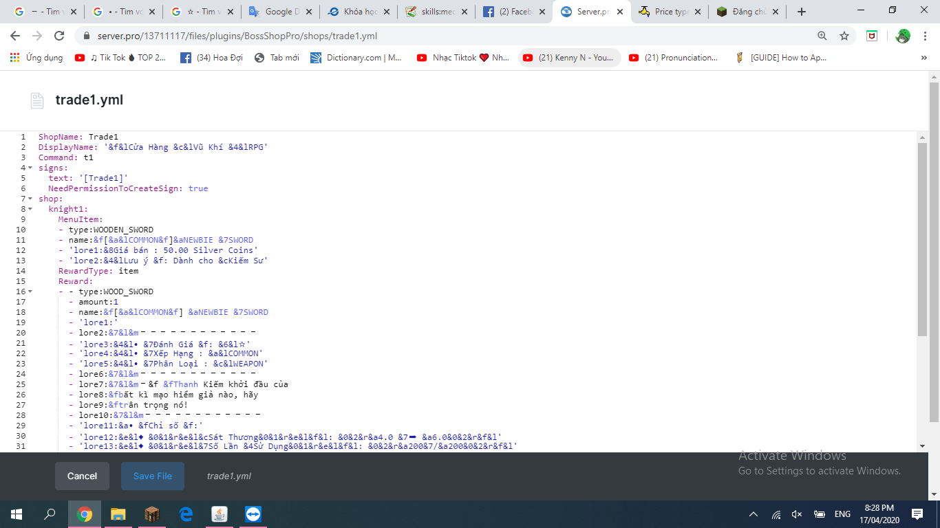
Task: Reload the current page
Action: [x=59, y=36]
